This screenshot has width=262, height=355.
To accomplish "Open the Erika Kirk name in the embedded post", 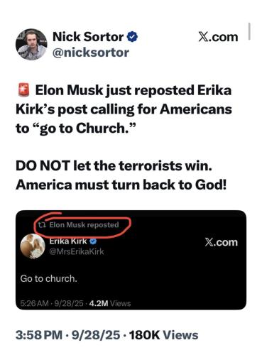I will [x=68, y=241].
